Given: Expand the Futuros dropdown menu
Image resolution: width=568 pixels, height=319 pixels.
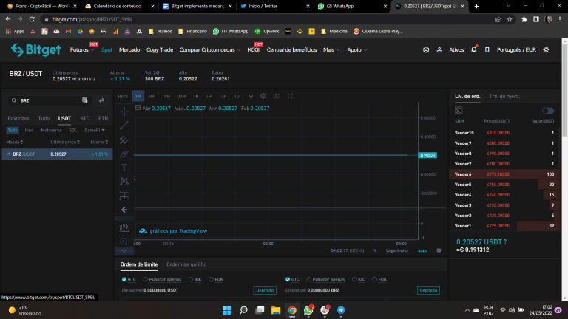Looking at the screenshot, I should [82, 50].
